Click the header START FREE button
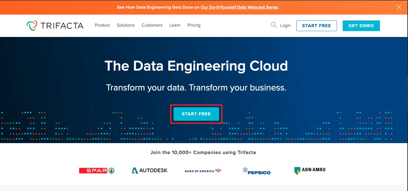 click(317, 25)
